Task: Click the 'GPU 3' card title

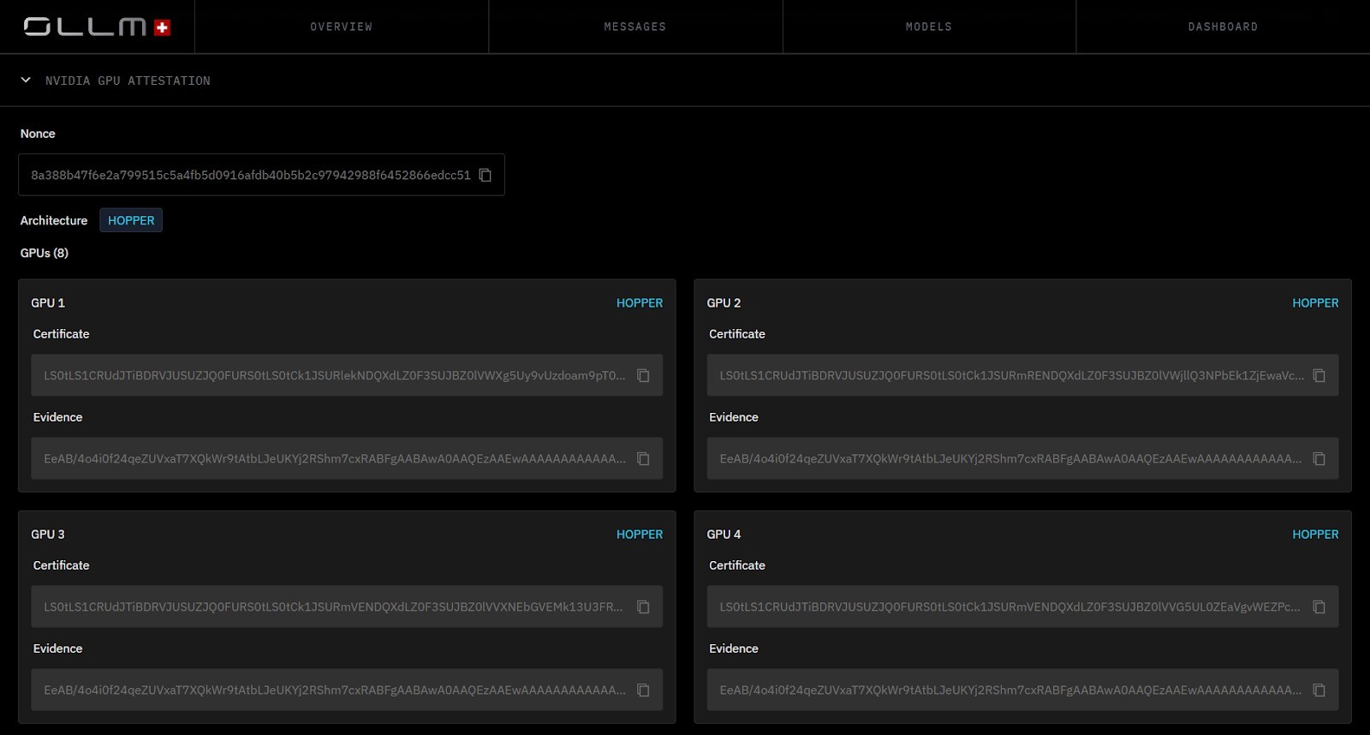Action: [48, 534]
